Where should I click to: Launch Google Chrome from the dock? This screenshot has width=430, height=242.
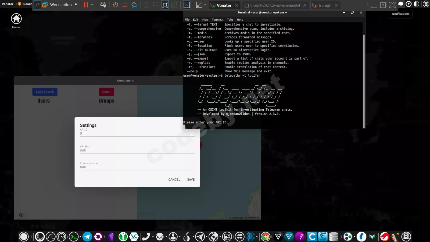click(265, 237)
